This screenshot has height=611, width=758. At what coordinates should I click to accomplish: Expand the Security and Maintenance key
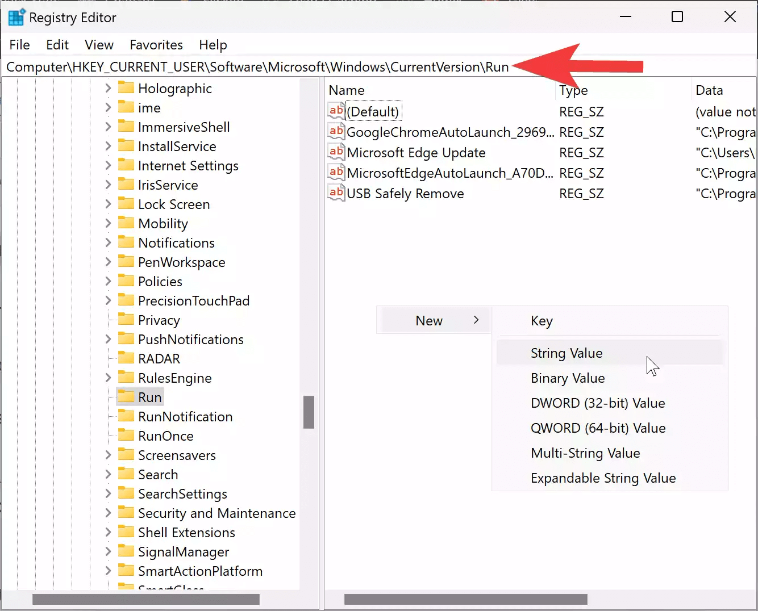[108, 513]
